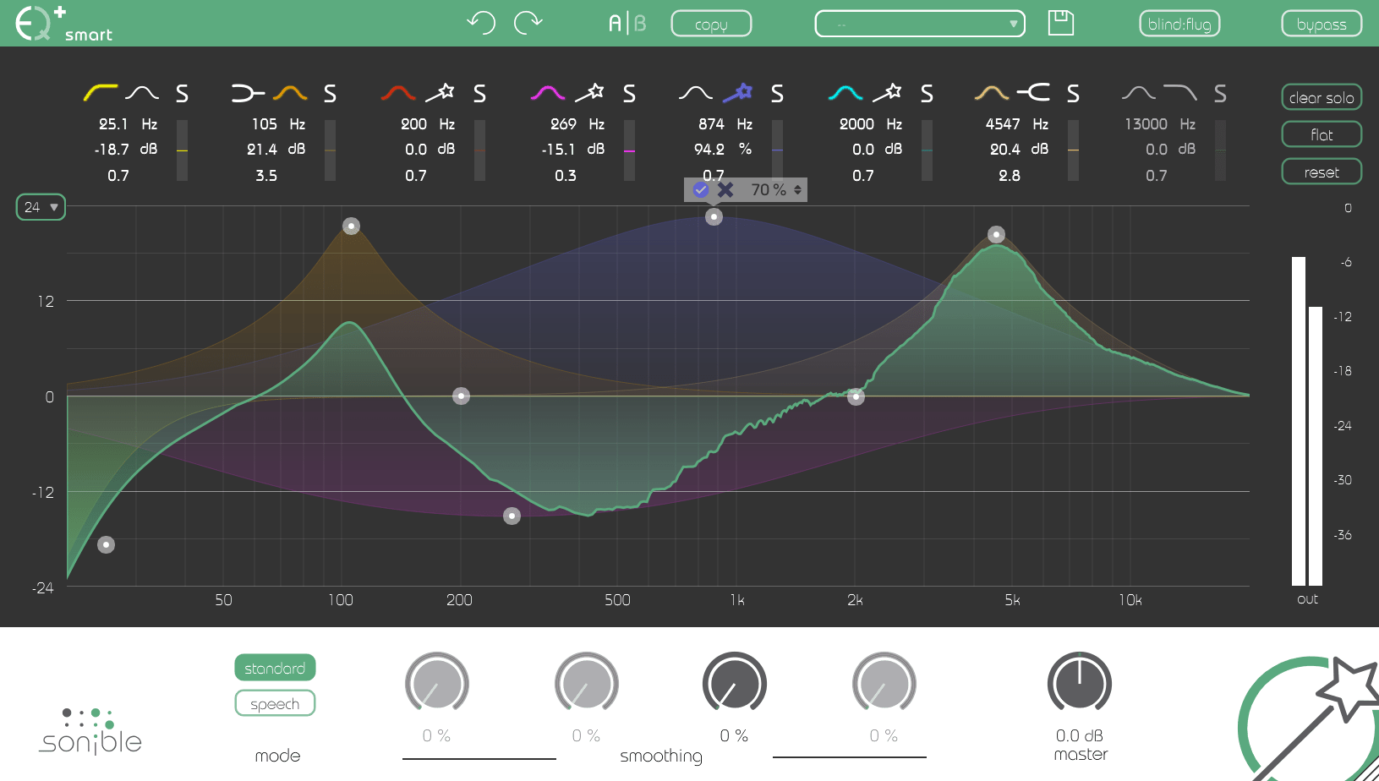The width and height of the screenshot is (1379, 781).
Task: Solo the 874 Hz band
Action: pos(777,93)
